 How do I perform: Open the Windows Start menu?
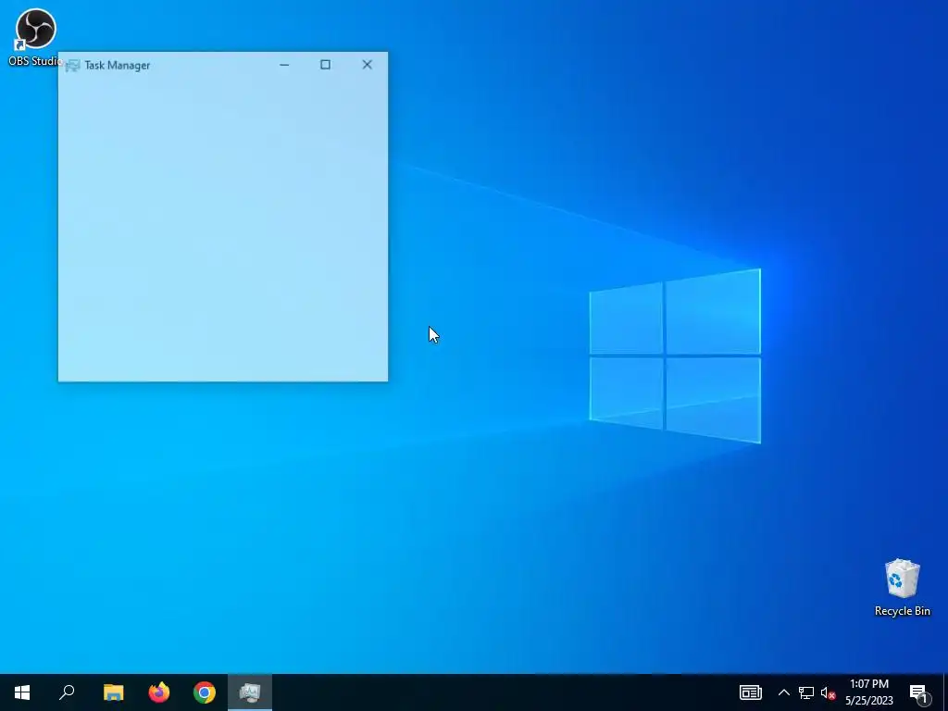[22, 692]
